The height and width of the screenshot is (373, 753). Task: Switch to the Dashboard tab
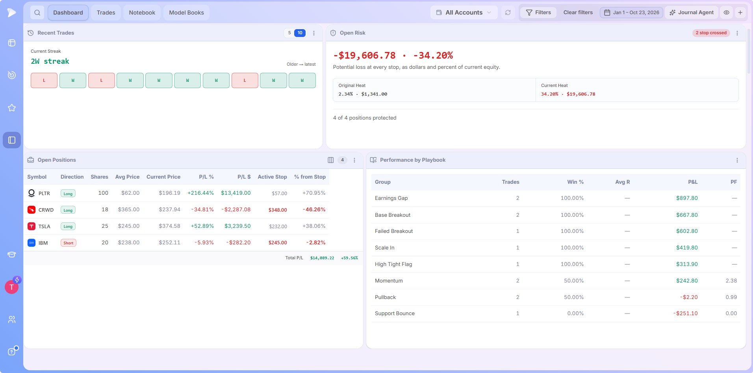click(68, 13)
